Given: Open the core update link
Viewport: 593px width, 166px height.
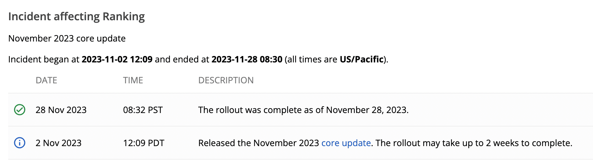Looking at the screenshot, I should coord(346,143).
